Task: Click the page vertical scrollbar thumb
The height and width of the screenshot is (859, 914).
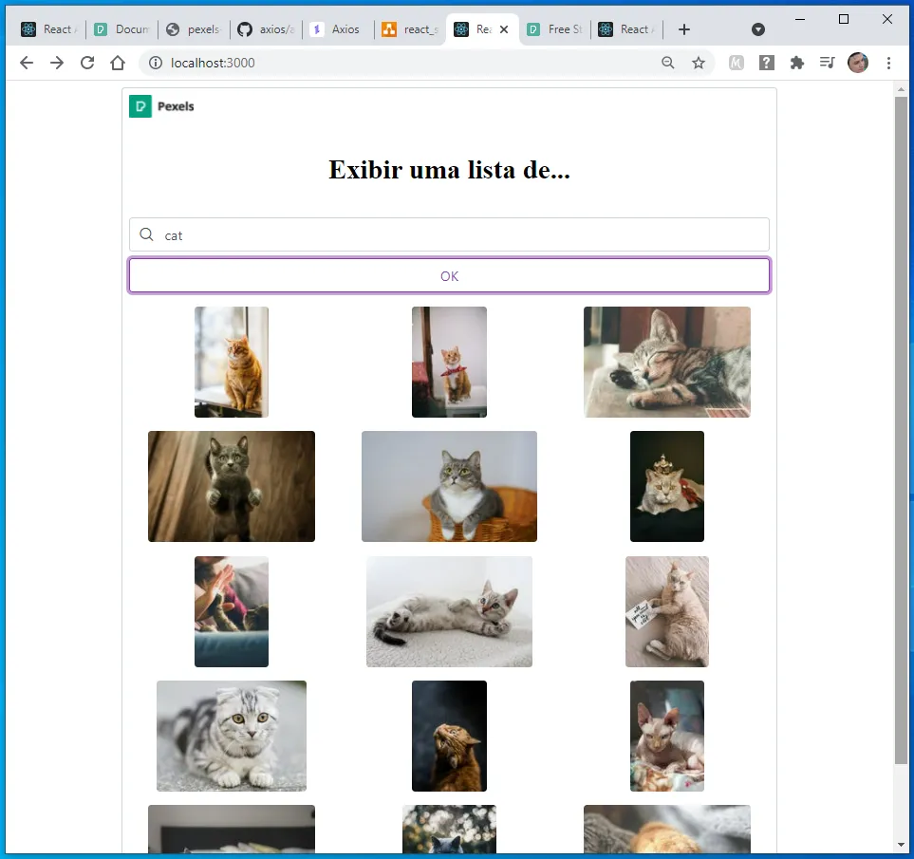Action: click(x=901, y=430)
